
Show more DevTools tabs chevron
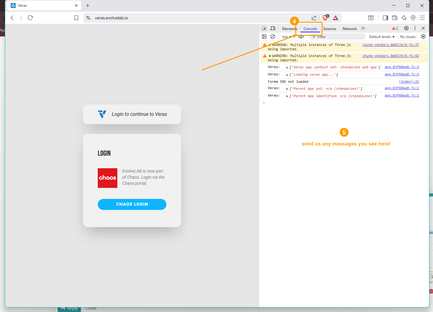coord(363,28)
